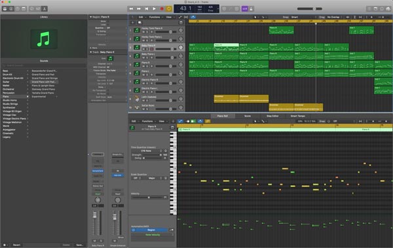
Task: Open the Library panel icon in the control bar
Action: point(5,9)
